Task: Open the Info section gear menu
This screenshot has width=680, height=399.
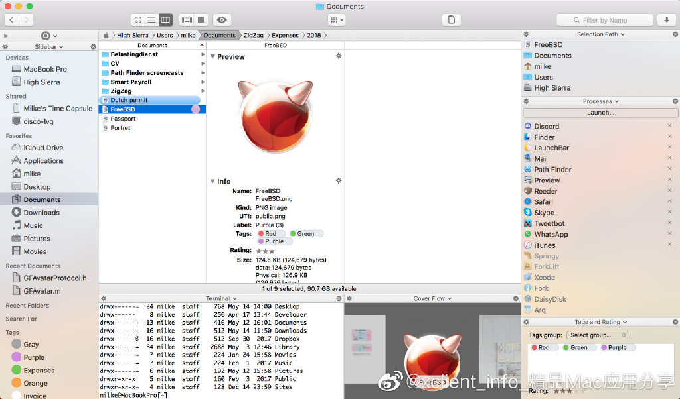Action: click(x=339, y=180)
